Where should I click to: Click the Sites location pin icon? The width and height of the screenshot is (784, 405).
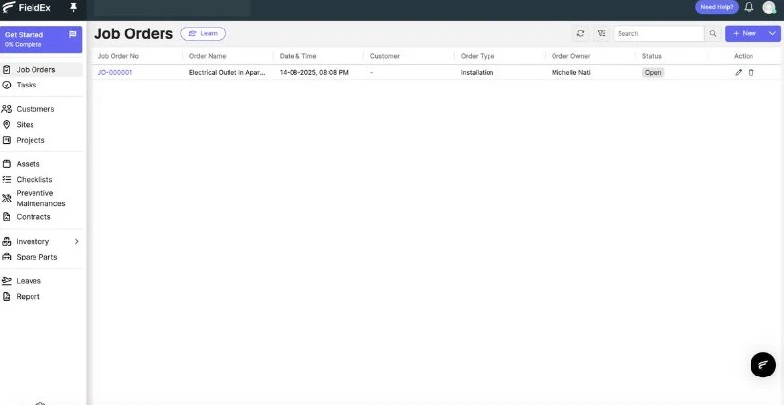click(7, 124)
